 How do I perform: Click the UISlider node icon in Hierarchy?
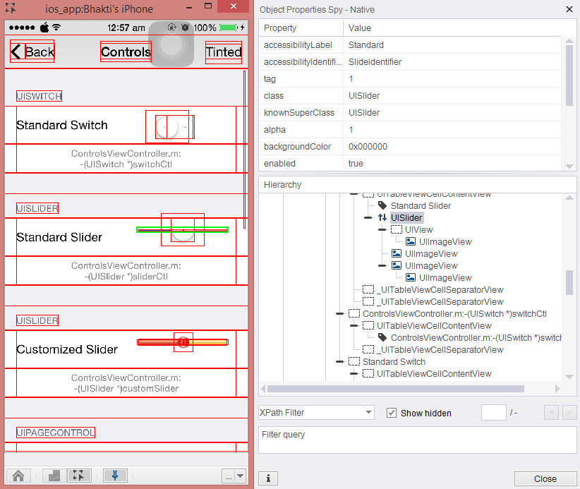[382, 218]
